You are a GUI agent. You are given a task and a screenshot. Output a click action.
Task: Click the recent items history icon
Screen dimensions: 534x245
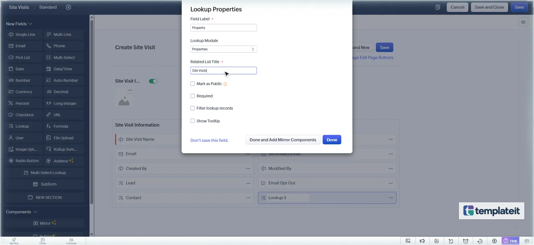480,241
